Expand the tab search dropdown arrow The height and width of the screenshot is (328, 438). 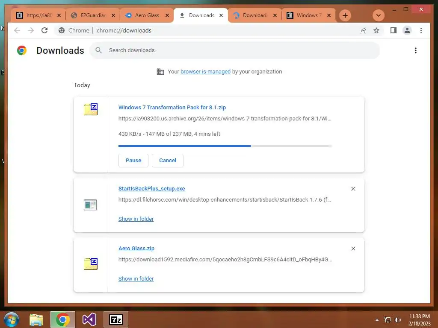379,15
